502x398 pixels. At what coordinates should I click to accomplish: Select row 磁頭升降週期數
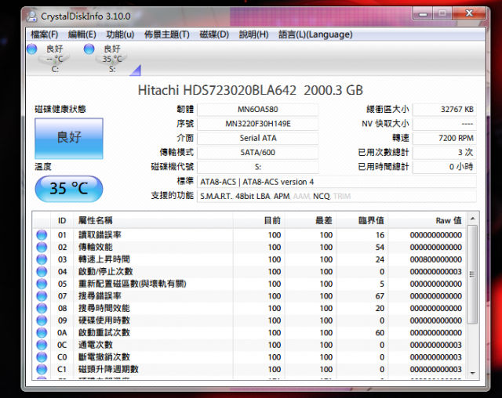(x=249, y=369)
